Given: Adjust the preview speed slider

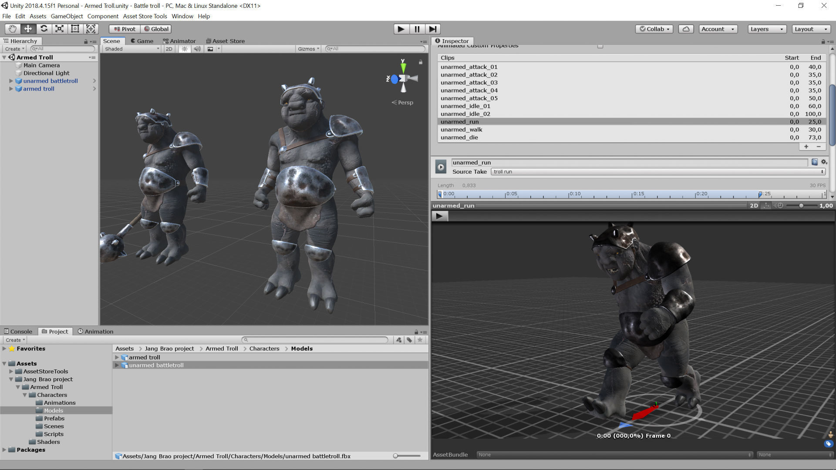Looking at the screenshot, I should (x=801, y=205).
